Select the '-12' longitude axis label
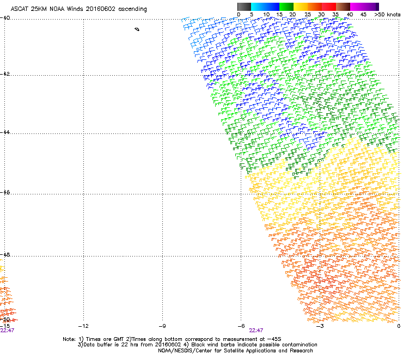This screenshot has height=354, width=403. pyautogui.click(x=83, y=326)
